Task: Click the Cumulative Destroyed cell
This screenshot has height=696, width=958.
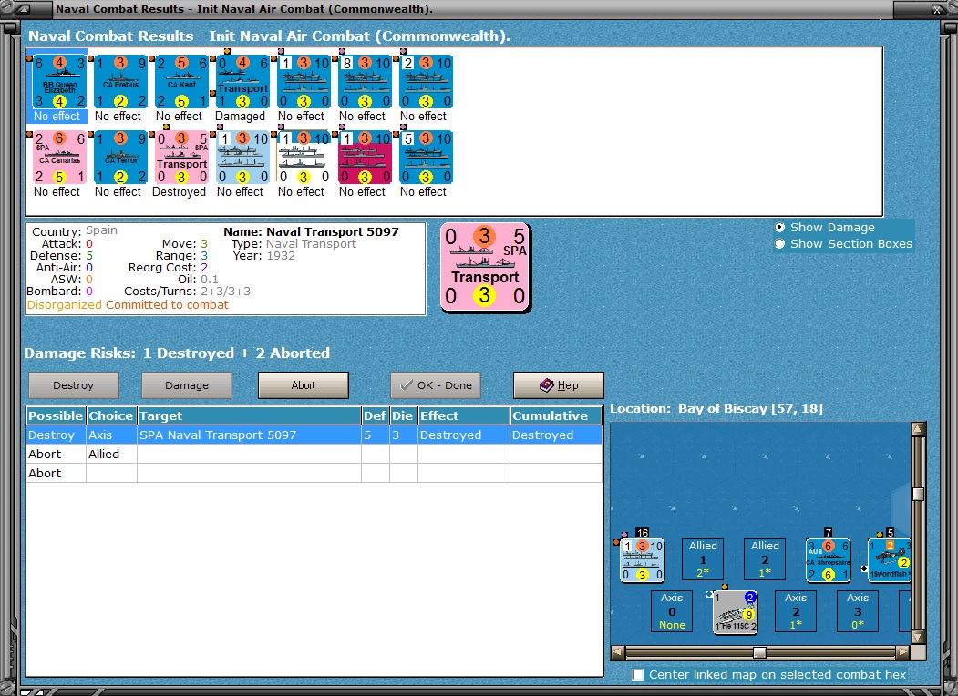Action: [x=556, y=435]
